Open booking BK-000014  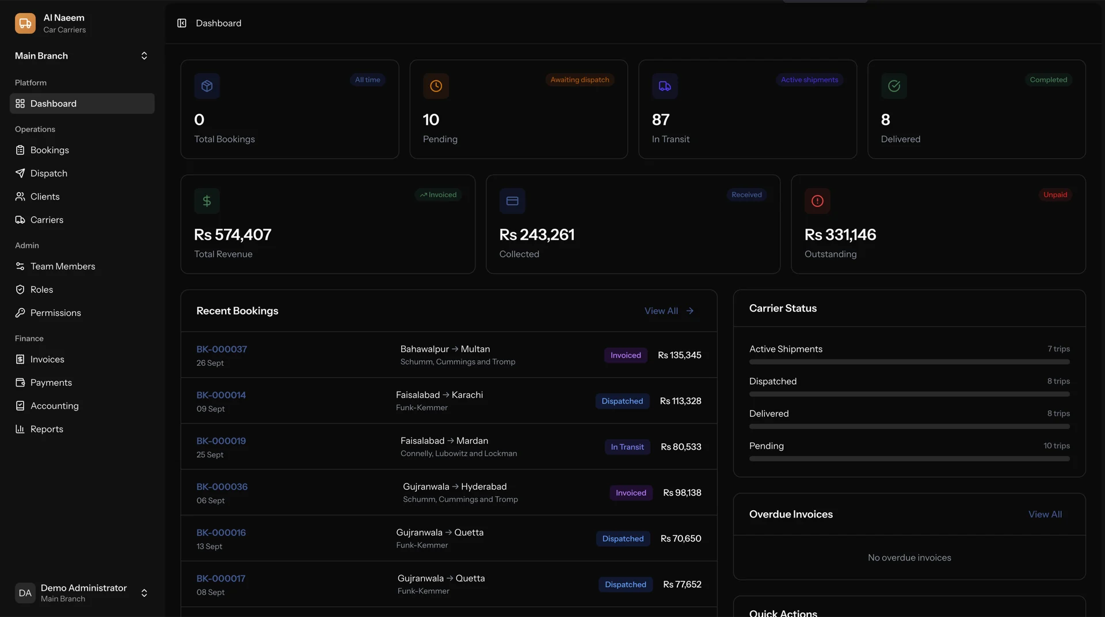point(221,395)
